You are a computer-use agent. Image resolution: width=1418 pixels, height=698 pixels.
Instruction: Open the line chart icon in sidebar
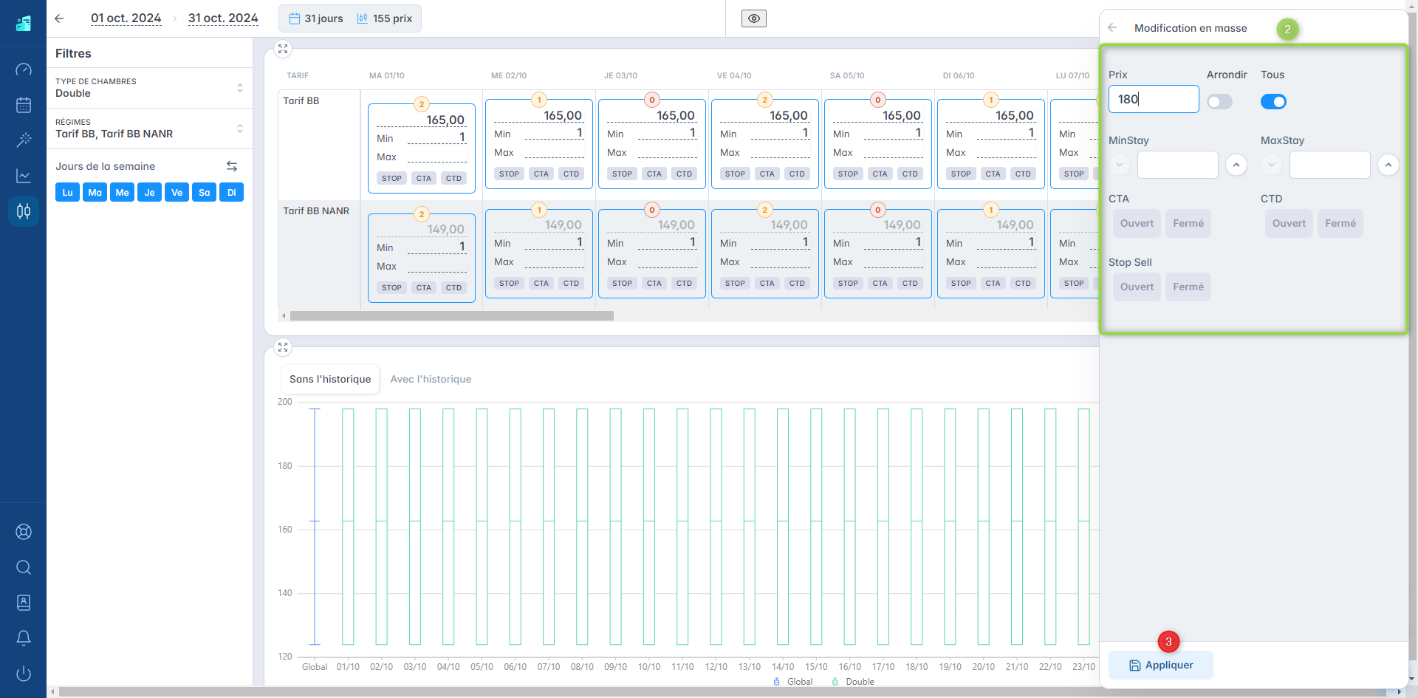24,176
